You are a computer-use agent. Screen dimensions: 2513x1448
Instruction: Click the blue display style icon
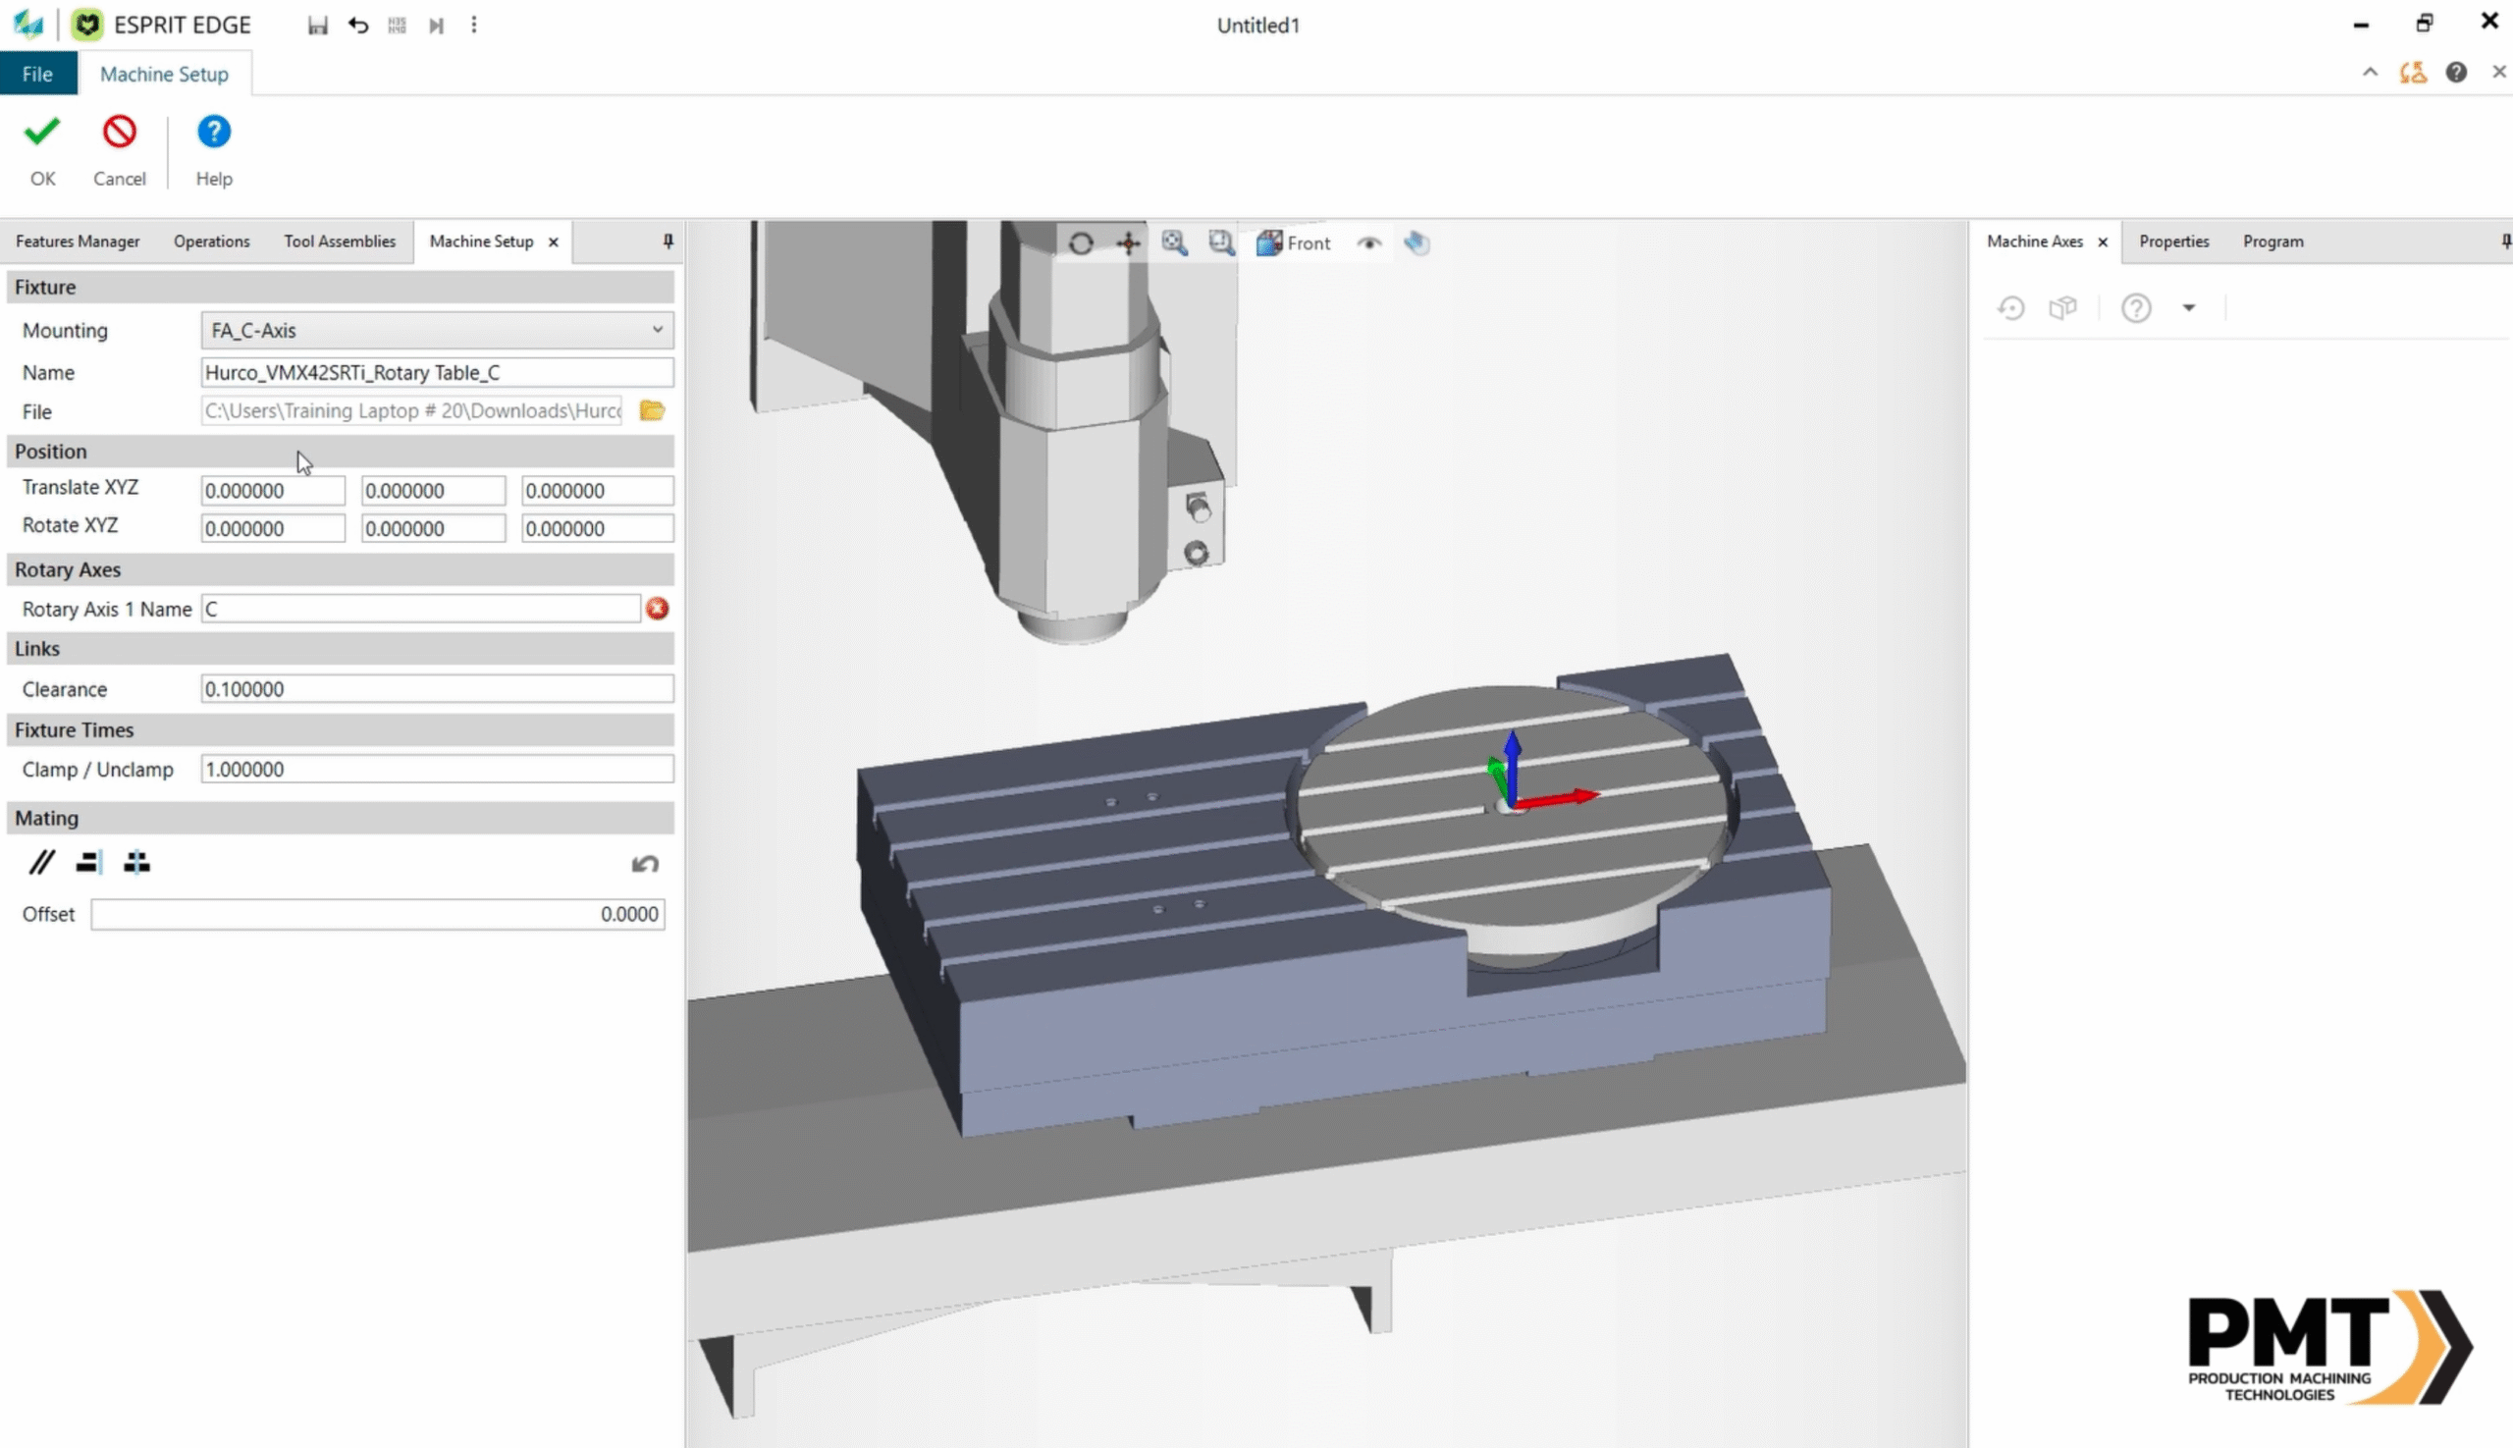[x=1417, y=242]
